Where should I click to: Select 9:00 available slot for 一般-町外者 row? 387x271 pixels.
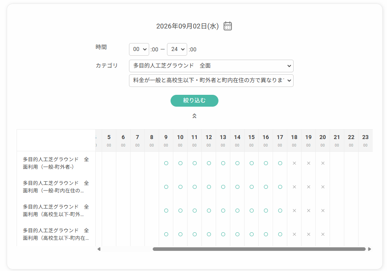(x=166, y=163)
